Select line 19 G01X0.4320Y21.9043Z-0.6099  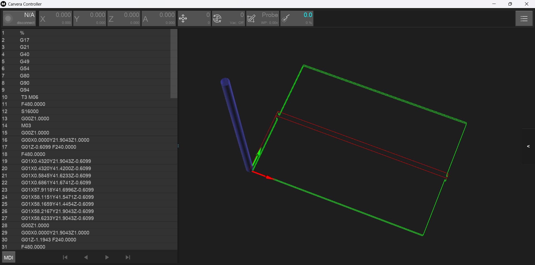[x=89, y=161]
